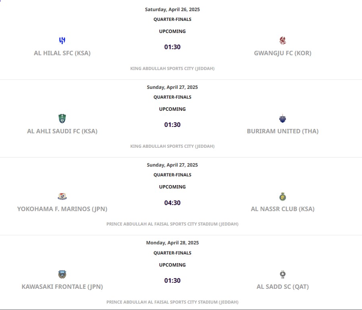The width and height of the screenshot is (362, 310).
Task: Click Prince Abdullah Al Faisal Stadium venue text
Action: tap(172, 224)
